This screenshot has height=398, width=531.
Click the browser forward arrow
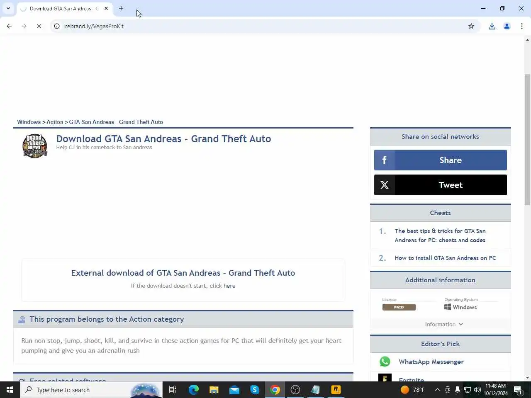tap(24, 26)
